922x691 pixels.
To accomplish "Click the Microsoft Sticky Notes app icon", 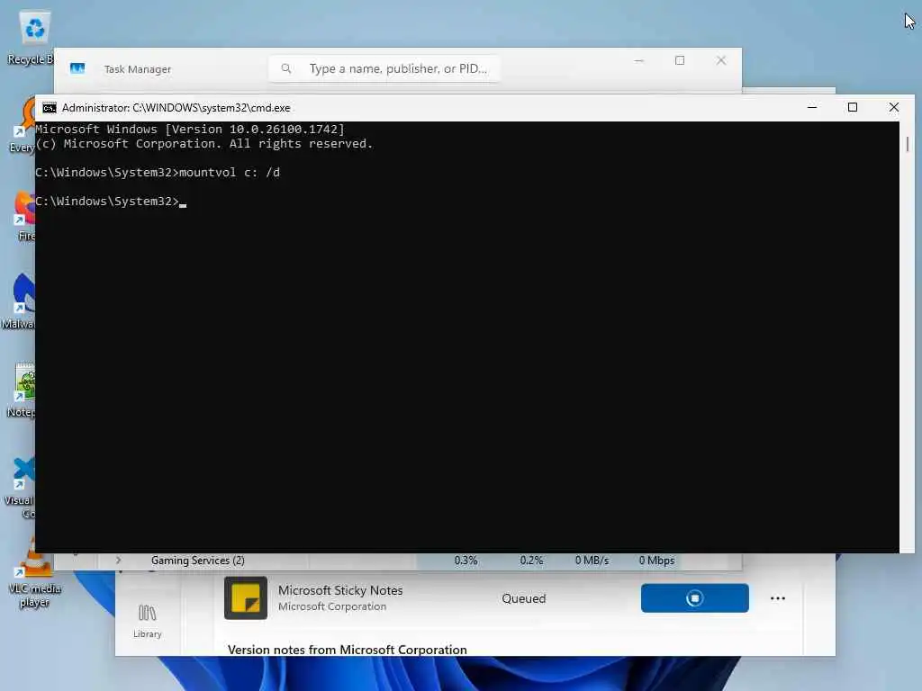I will (246, 597).
